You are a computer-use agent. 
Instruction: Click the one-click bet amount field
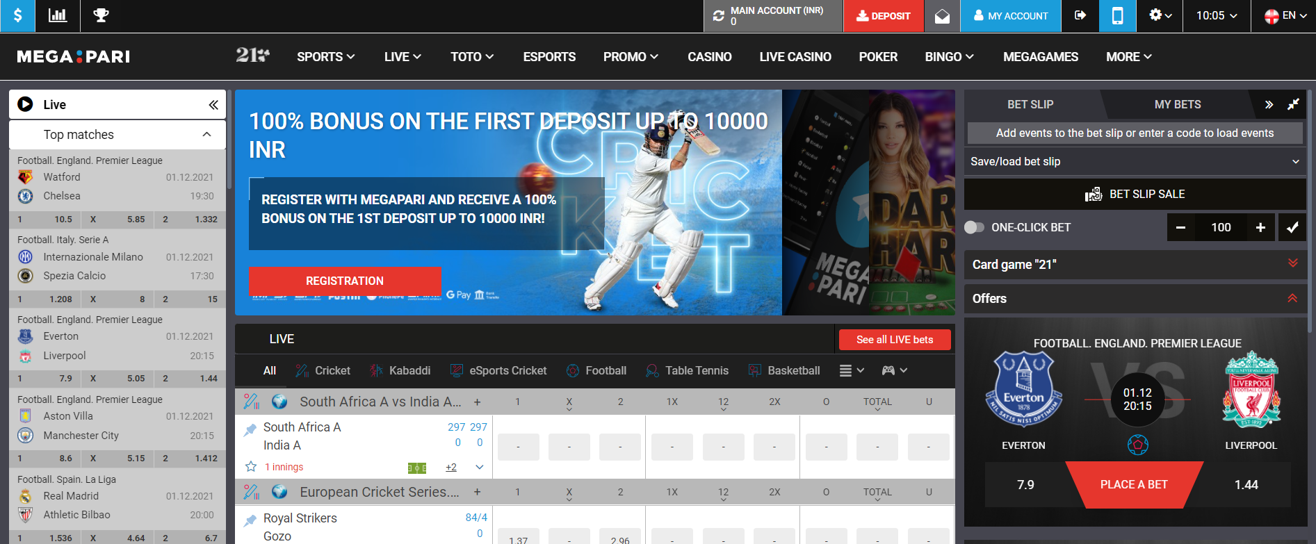[1221, 227]
